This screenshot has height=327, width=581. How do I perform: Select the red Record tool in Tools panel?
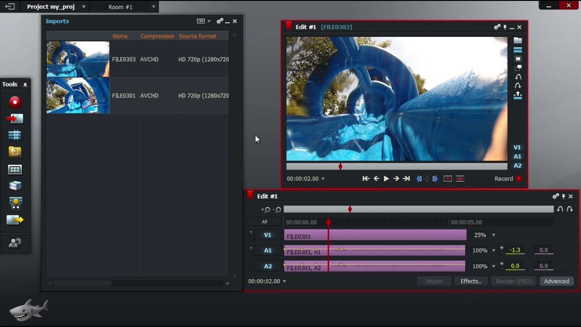(15, 102)
